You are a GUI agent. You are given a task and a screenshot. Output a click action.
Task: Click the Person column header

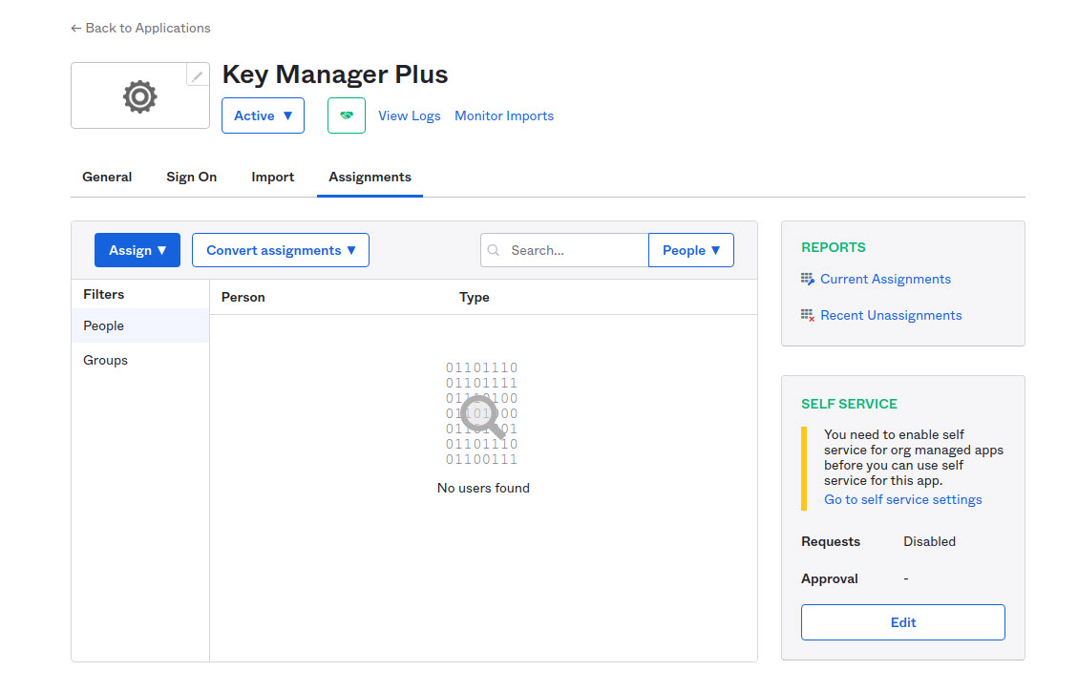tap(243, 297)
